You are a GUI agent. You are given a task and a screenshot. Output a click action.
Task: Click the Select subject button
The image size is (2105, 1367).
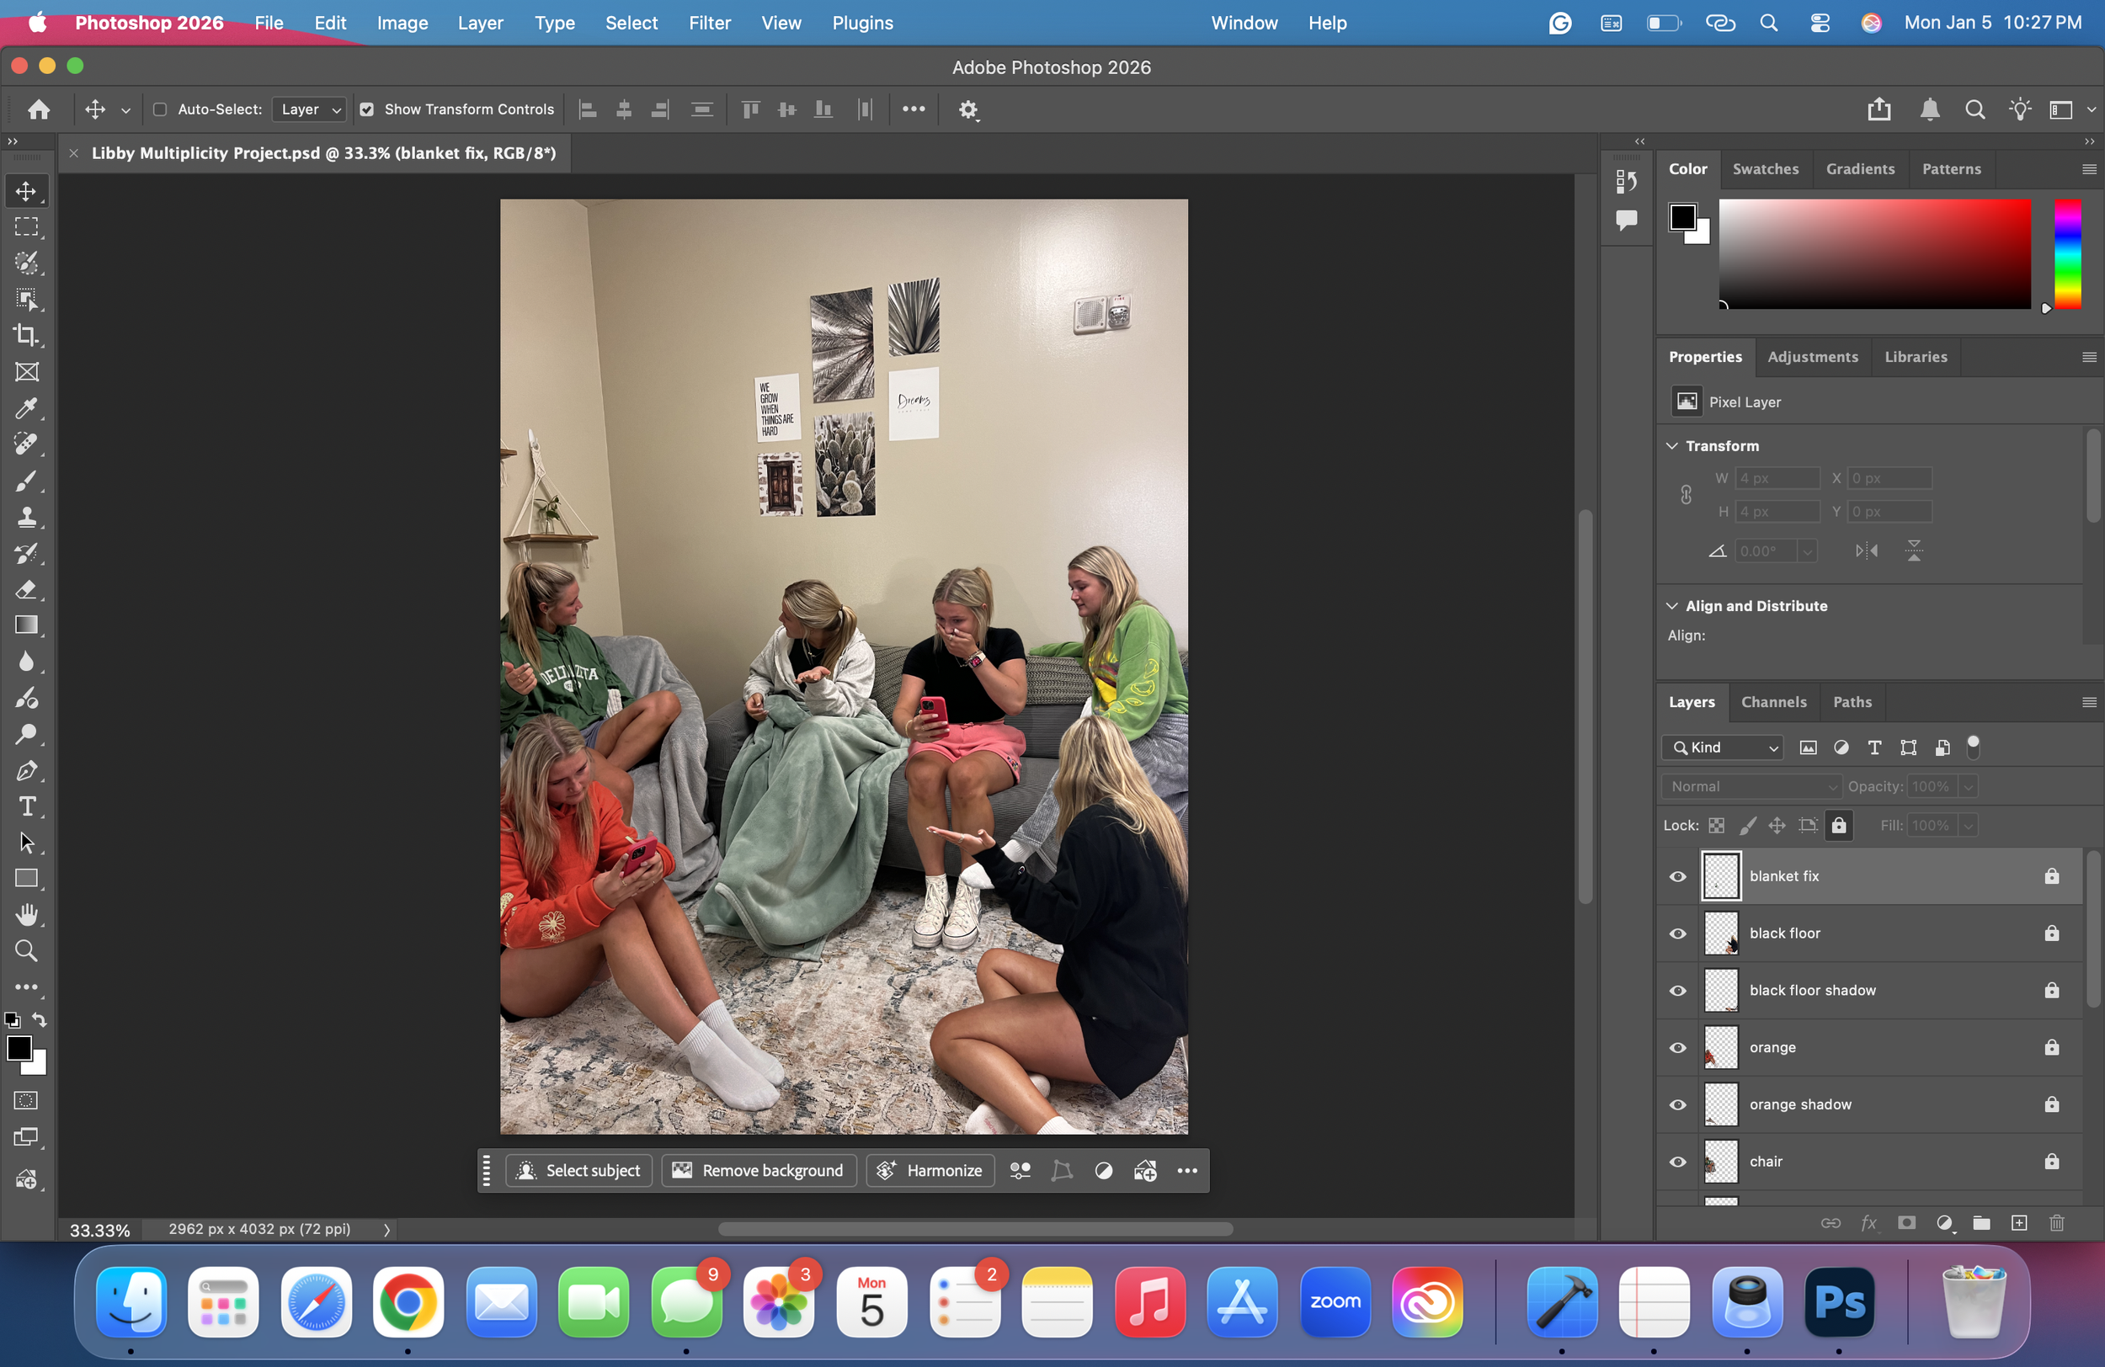tap(579, 1171)
